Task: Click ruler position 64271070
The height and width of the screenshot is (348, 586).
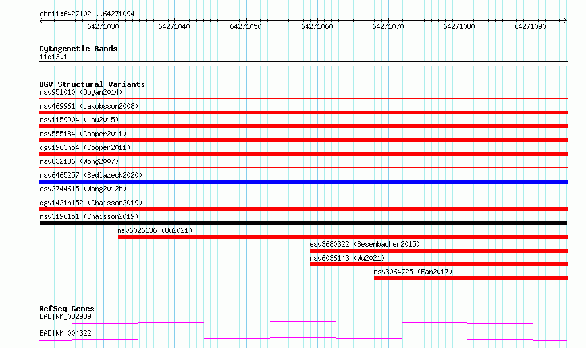Action: click(x=388, y=26)
